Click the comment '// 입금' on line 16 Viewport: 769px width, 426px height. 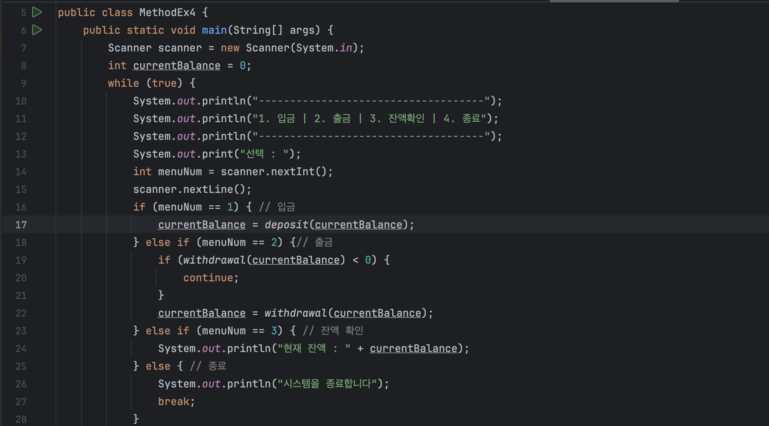277,207
